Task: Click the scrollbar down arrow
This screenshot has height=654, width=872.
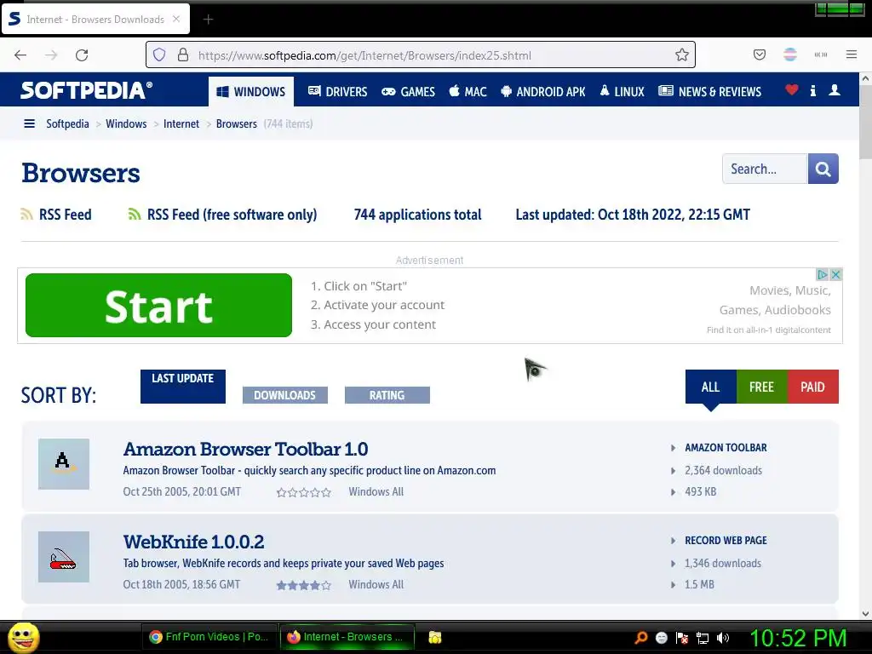Action: tap(865, 613)
